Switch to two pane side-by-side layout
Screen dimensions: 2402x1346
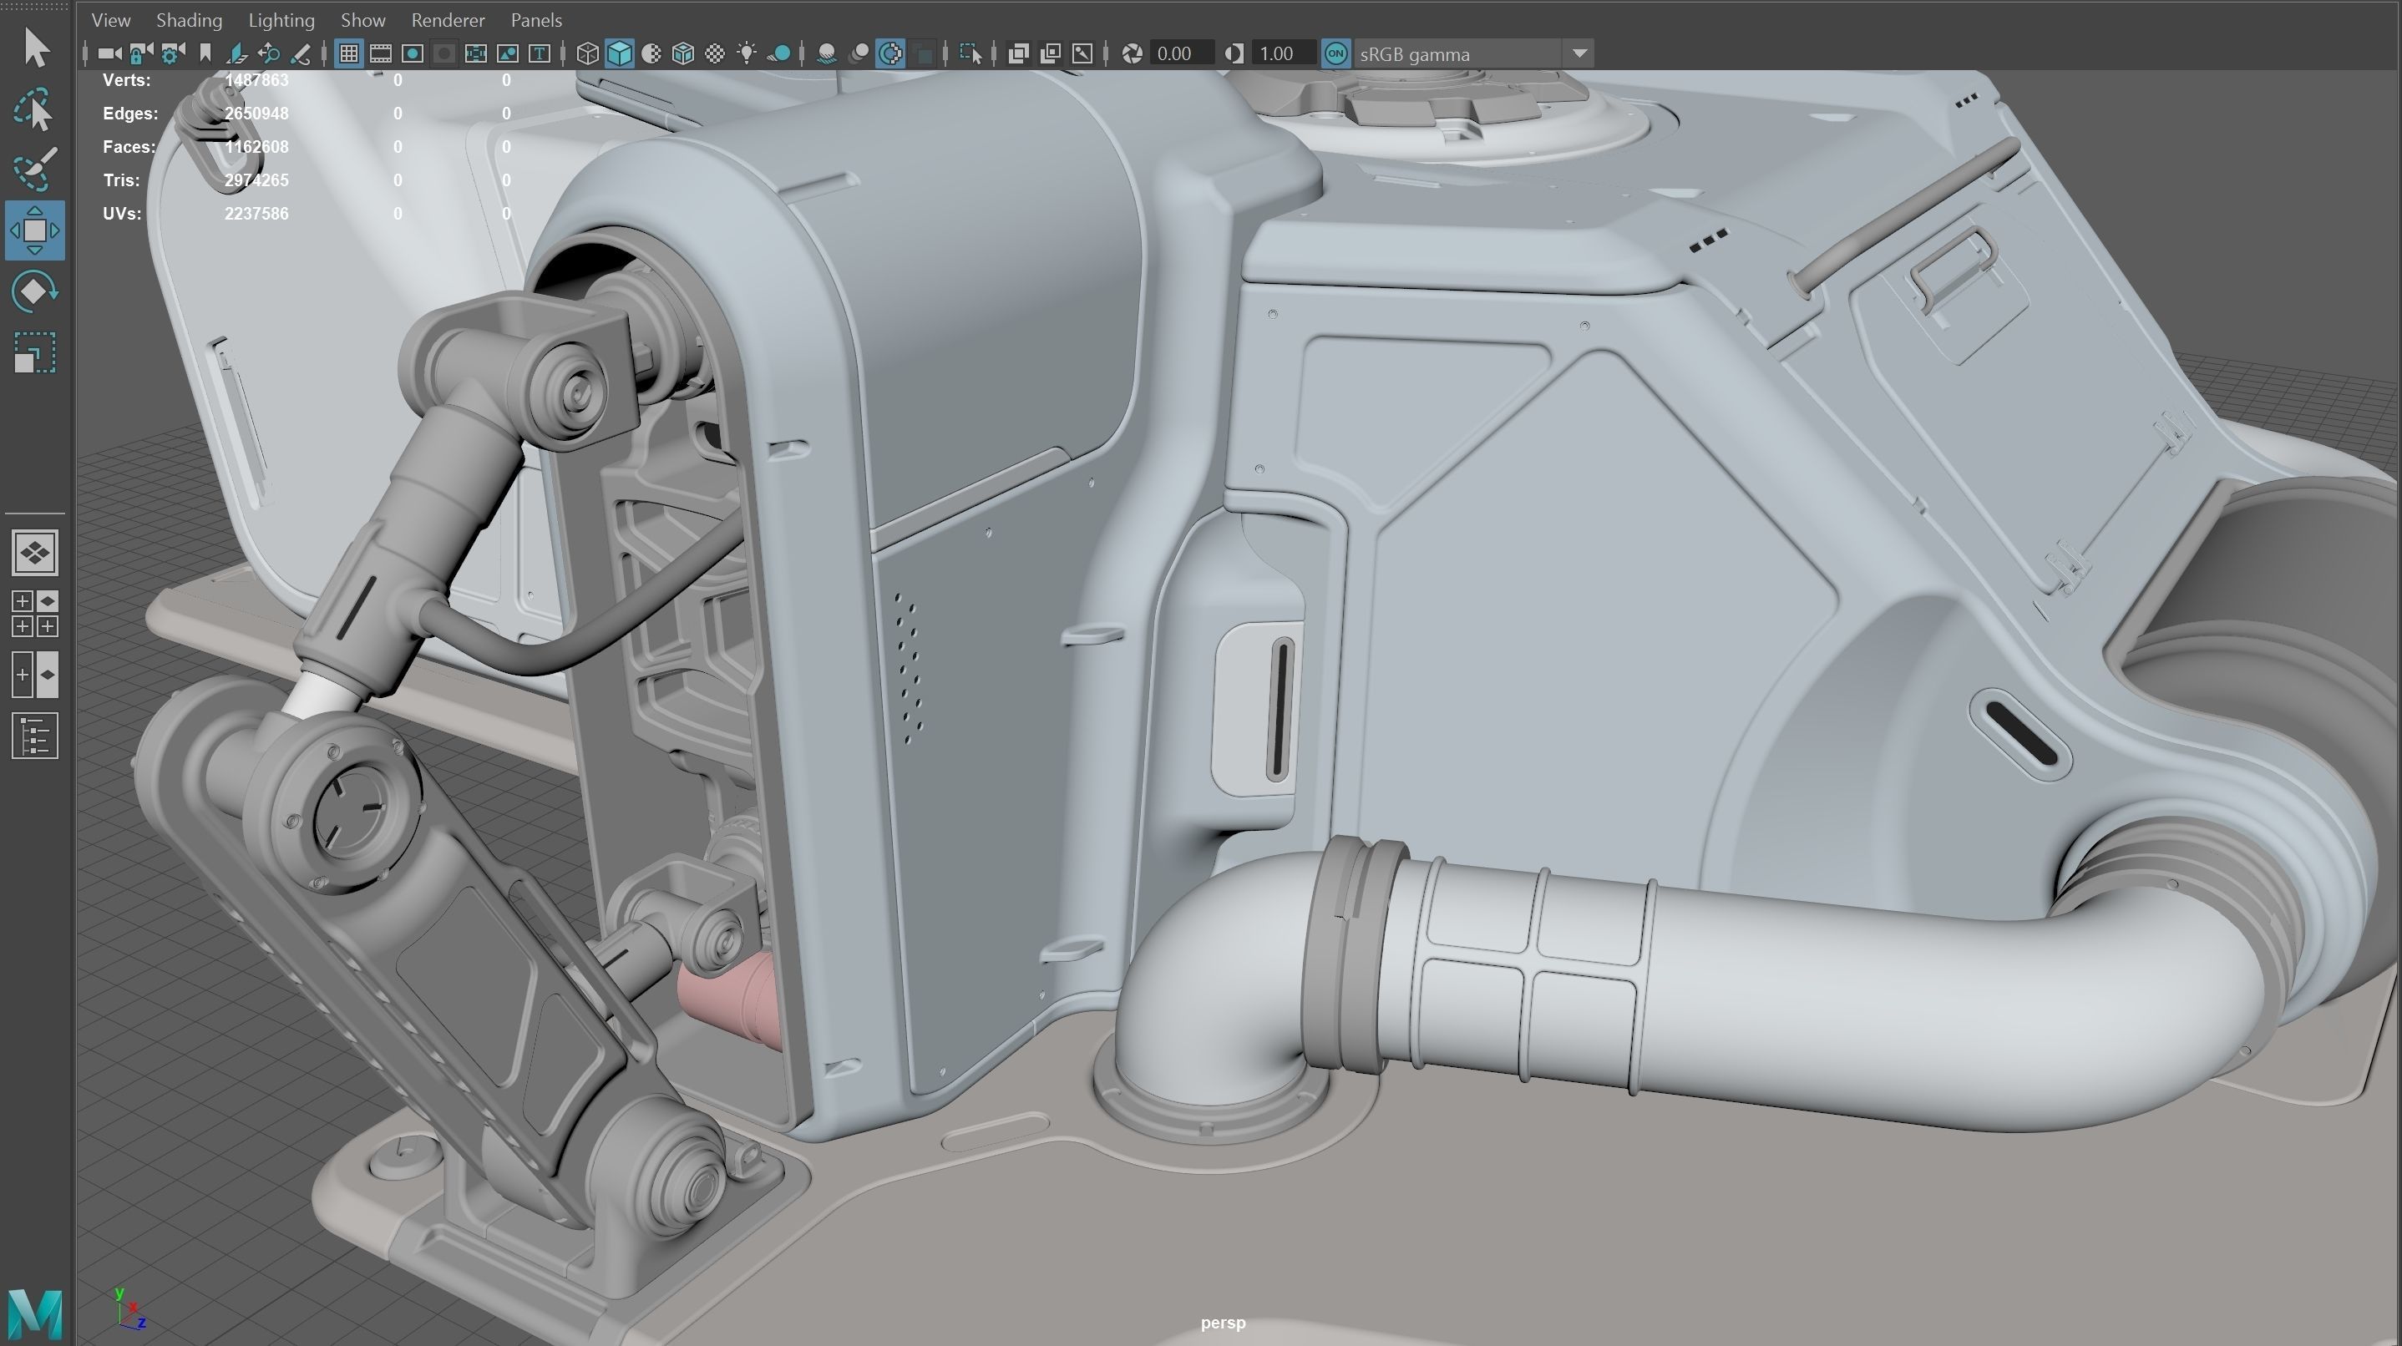[x=35, y=675]
